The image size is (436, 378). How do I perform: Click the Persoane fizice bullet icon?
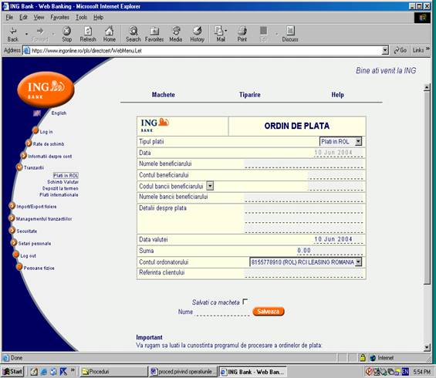click(x=19, y=268)
